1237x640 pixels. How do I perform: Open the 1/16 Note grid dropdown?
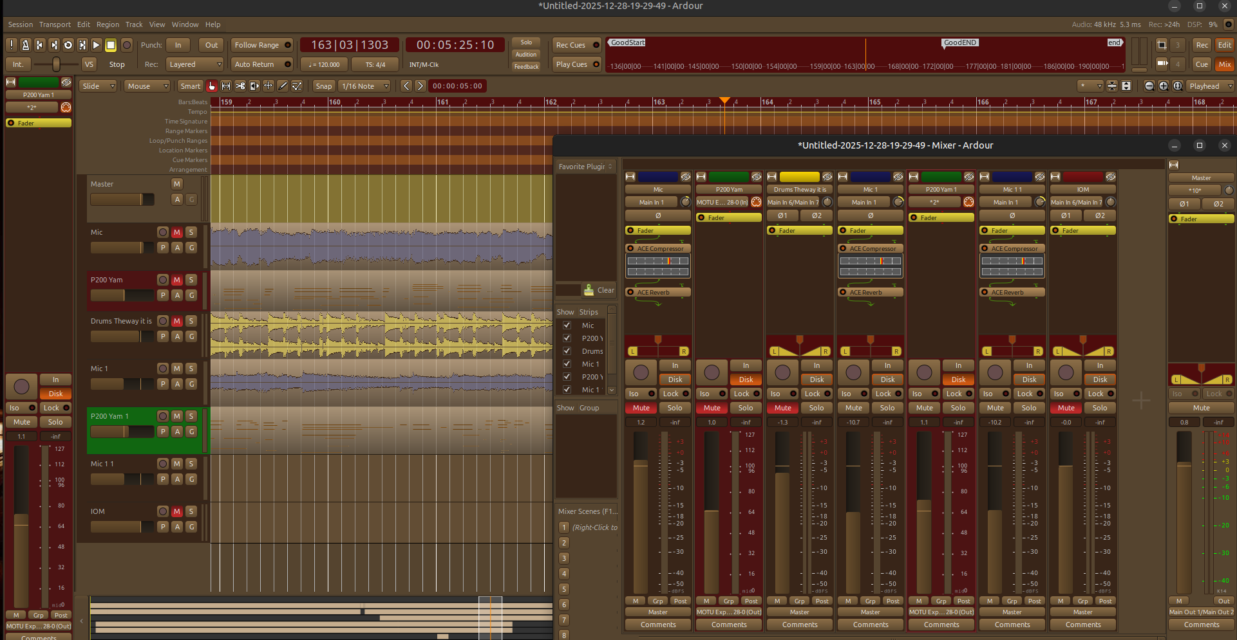(365, 86)
